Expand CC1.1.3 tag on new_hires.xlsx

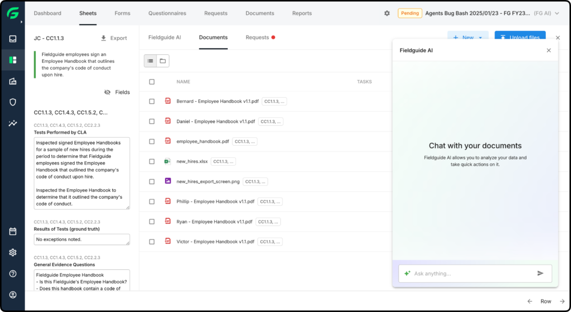click(x=223, y=162)
